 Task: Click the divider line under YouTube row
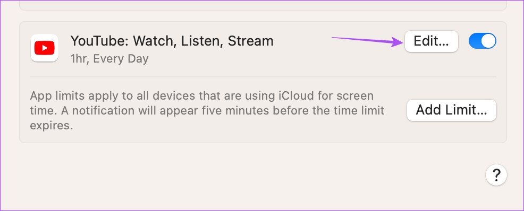(263, 77)
